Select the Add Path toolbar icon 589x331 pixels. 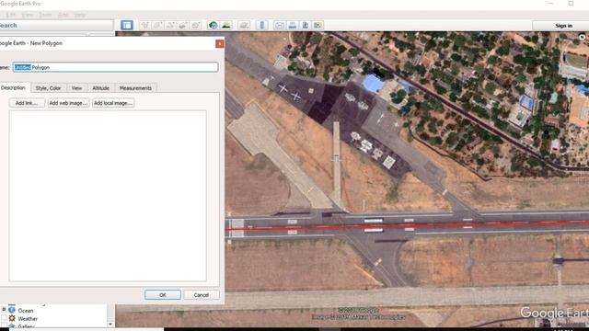coord(170,25)
